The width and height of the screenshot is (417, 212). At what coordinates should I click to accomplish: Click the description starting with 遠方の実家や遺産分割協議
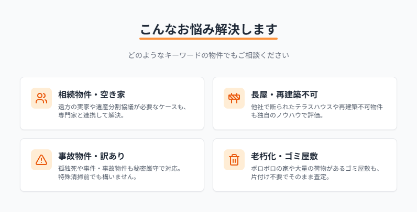tap(123, 111)
